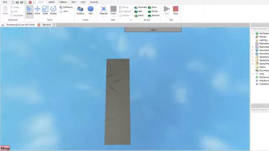Switch to the TEST ribbon tab
This screenshot has width=269, height=151.
tap(73, 2)
